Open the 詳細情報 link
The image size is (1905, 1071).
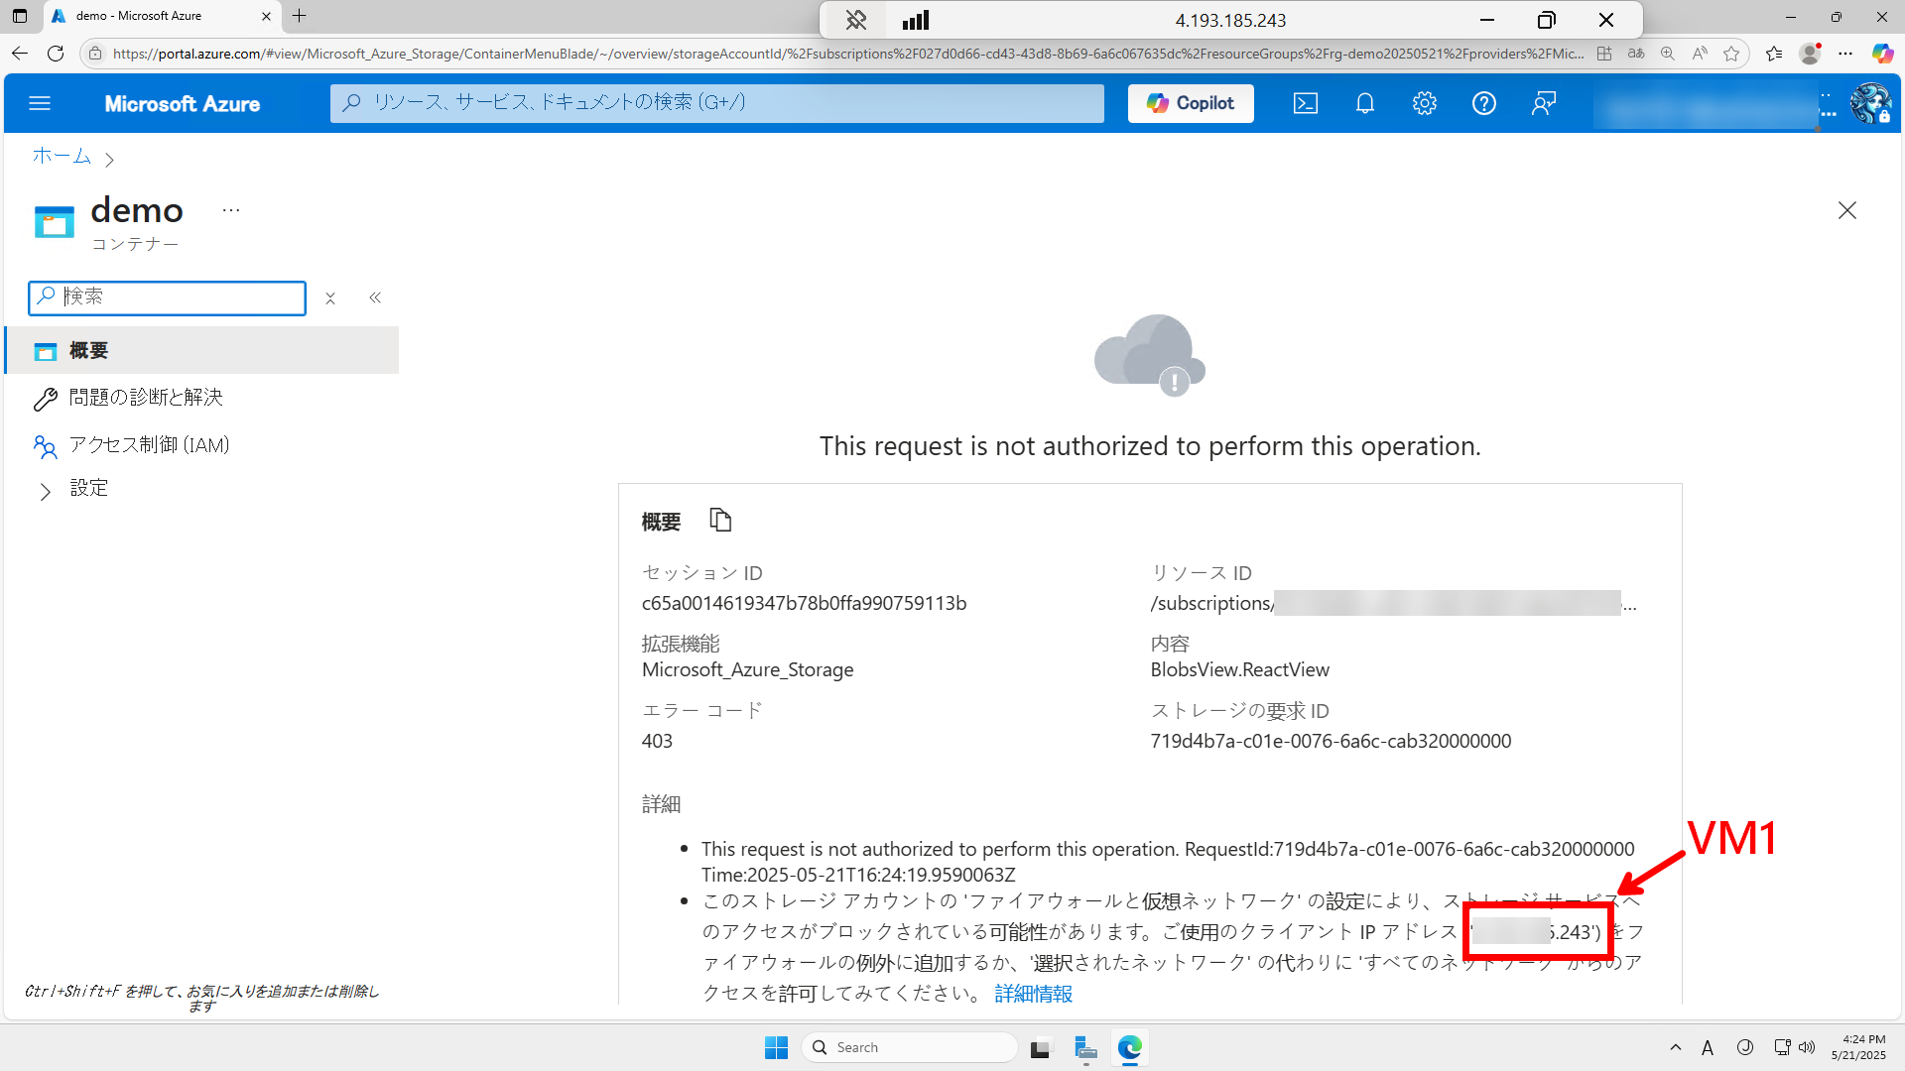[x=1034, y=994]
